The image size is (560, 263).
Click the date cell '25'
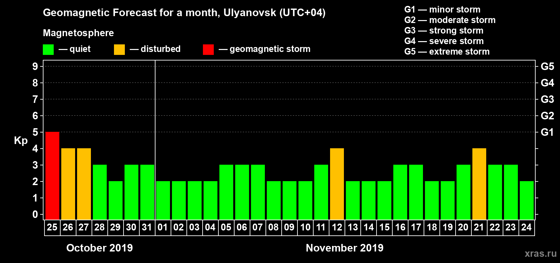pyautogui.click(x=52, y=227)
